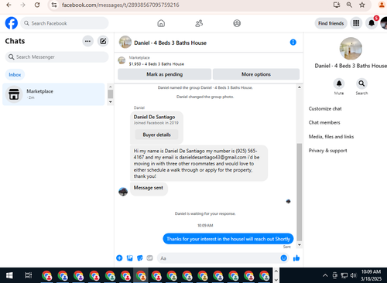The width and height of the screenshot is (387, 283).
Task: Click chat list scroll up arrow
Action: coord(111,87)
